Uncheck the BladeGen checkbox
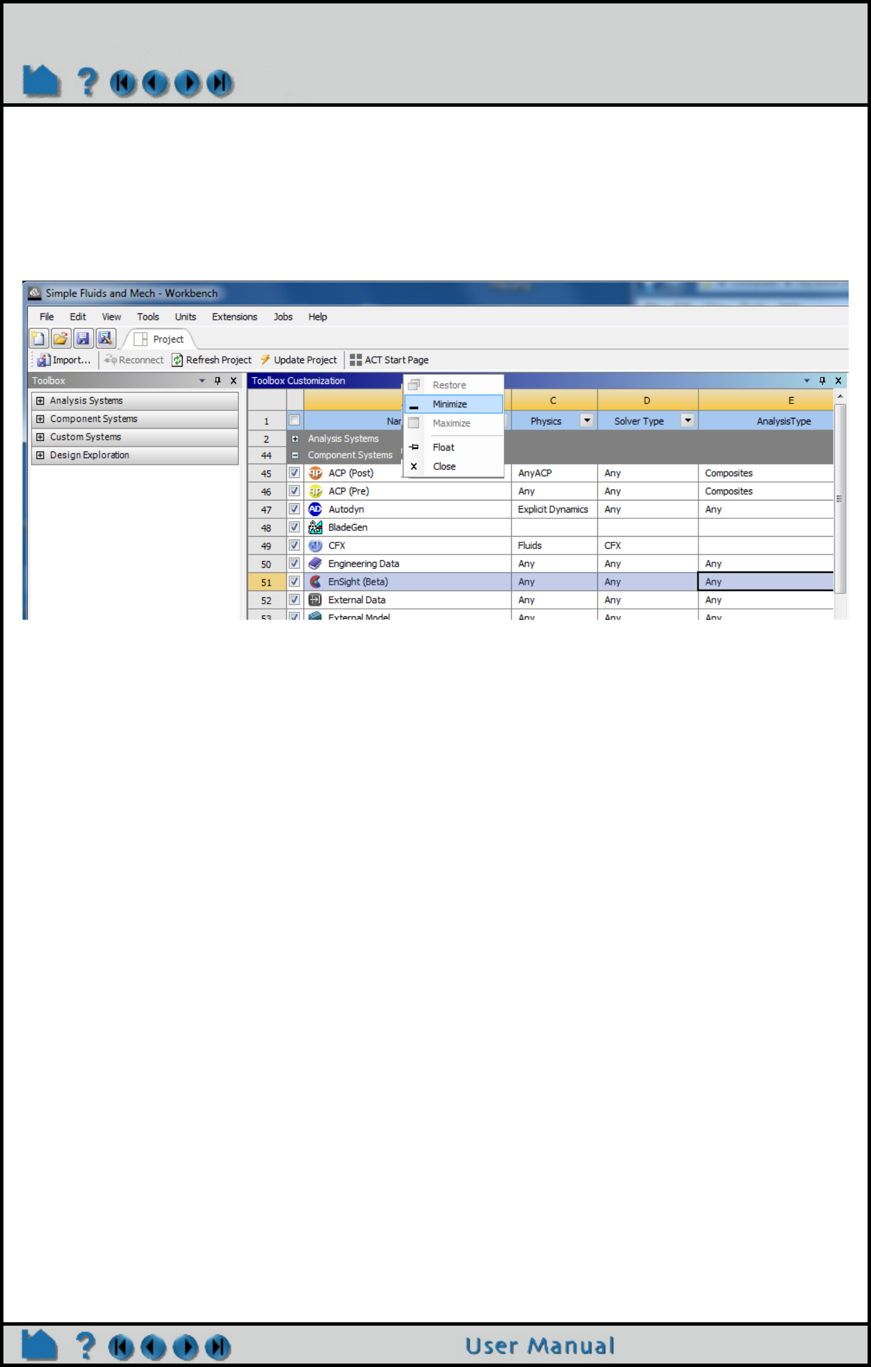This screenshot has height=1367, width=871. tap(294, 527)
